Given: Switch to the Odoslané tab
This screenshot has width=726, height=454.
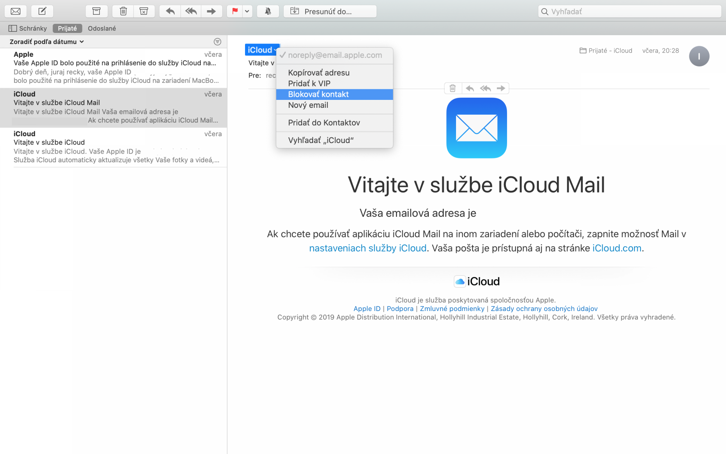Looking at the screenshot, I should (102, 28).
